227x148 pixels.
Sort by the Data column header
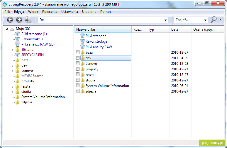click(180, 29)
